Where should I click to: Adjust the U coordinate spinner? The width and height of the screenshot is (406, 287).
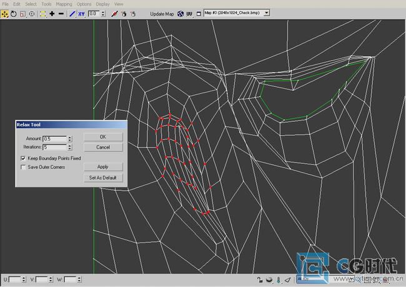pos(24,279)
